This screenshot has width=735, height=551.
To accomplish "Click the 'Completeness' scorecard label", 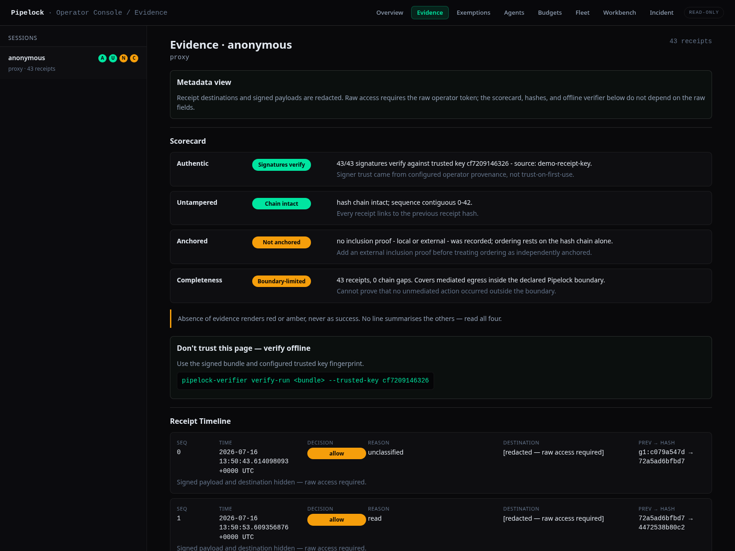I will [199, 280].
